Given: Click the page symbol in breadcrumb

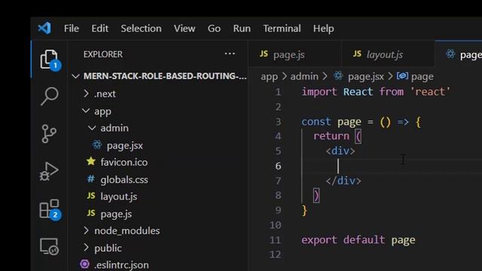Looking at the screenshot, I should [x=422, y=77].
